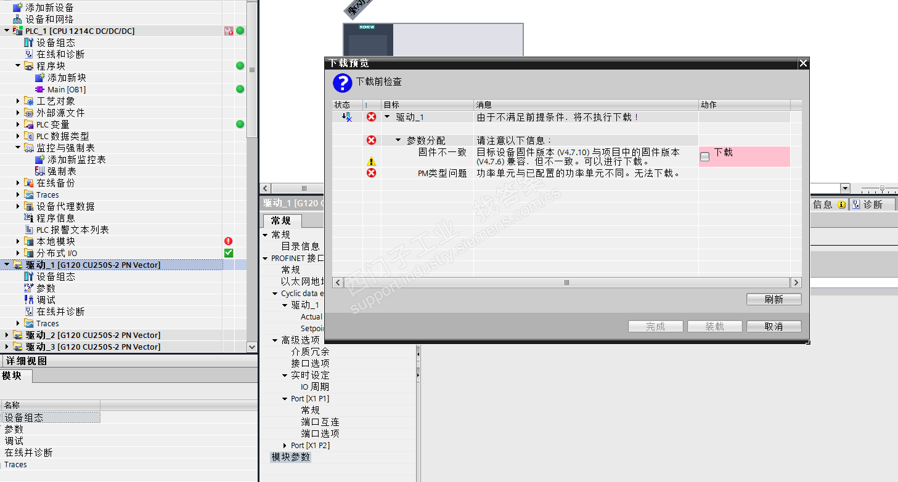The image size is (898, 482).
Task: Click the 装载 button
Action: [715, 326]
